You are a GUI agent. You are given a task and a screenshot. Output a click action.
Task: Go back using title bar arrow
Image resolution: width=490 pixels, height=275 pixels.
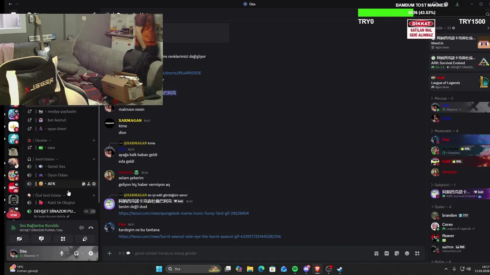(10, 4)
